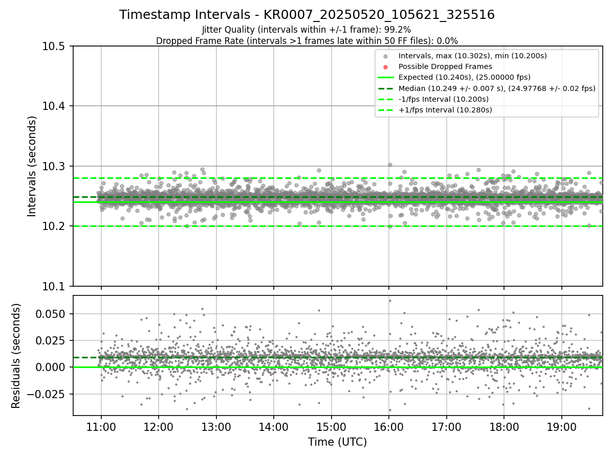Click the highest interval point just after 16:00 in the top plot
Viewport: 614px width, 460px height.
(390, 165)
